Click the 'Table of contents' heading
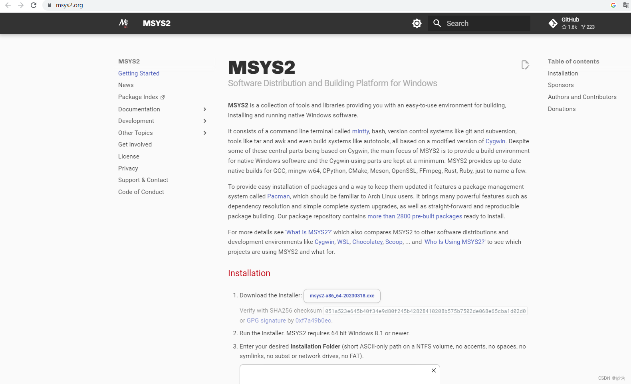The image size is (631, 384). pos(573,61)
